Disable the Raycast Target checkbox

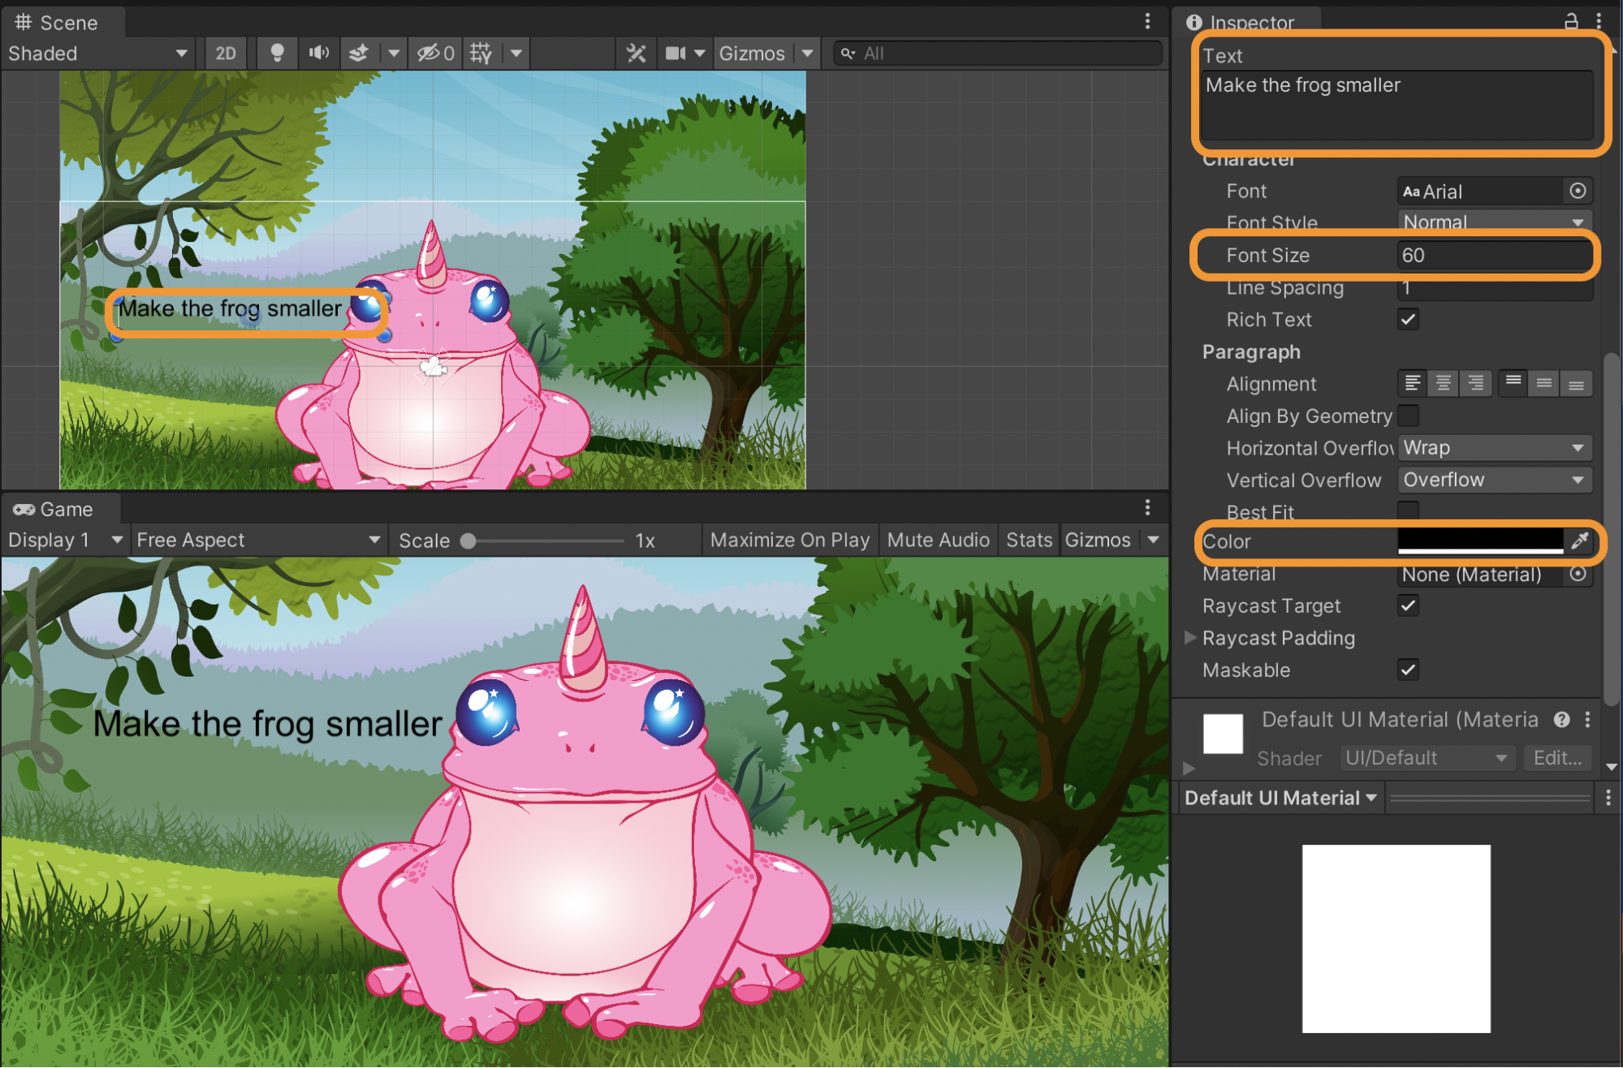pos(1408,606)
